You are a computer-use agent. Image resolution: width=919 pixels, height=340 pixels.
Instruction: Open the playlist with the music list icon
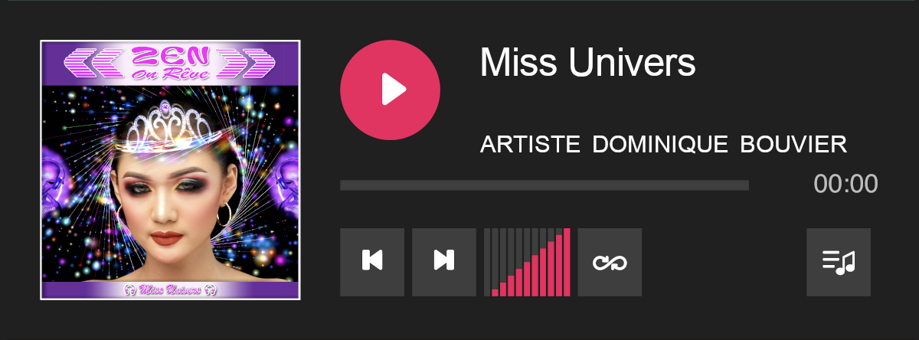coord(839,262)
